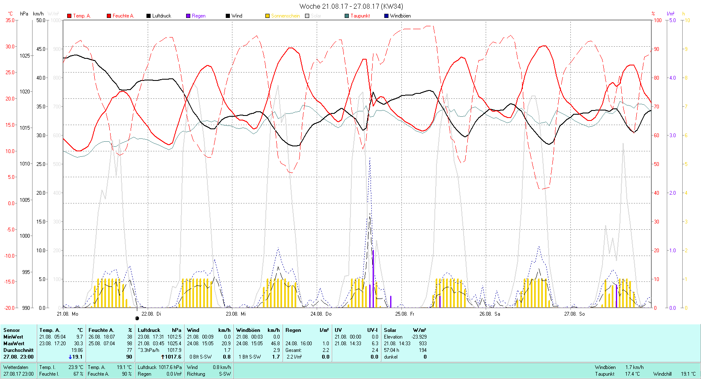Click the 'dunkel' status text

[391, 357]
